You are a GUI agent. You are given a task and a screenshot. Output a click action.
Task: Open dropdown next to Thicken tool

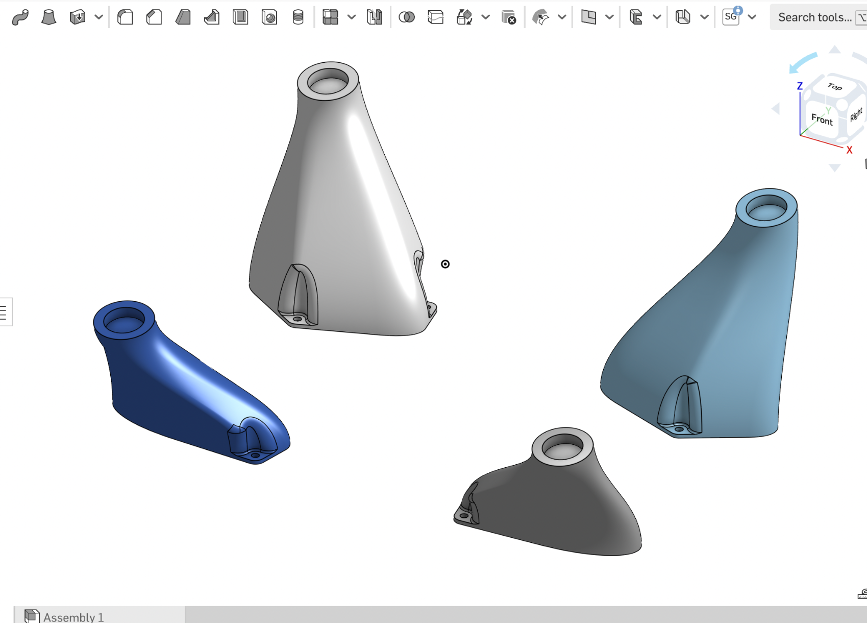tap(98, 17)
